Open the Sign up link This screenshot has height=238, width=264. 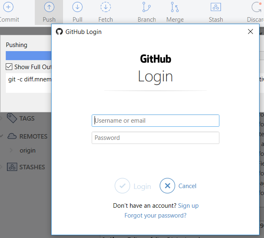click(x=188, y=206)
